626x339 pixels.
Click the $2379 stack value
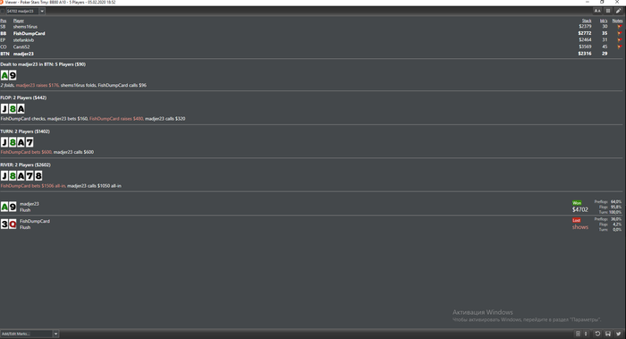pyautogui.click(x=585, y=26)
